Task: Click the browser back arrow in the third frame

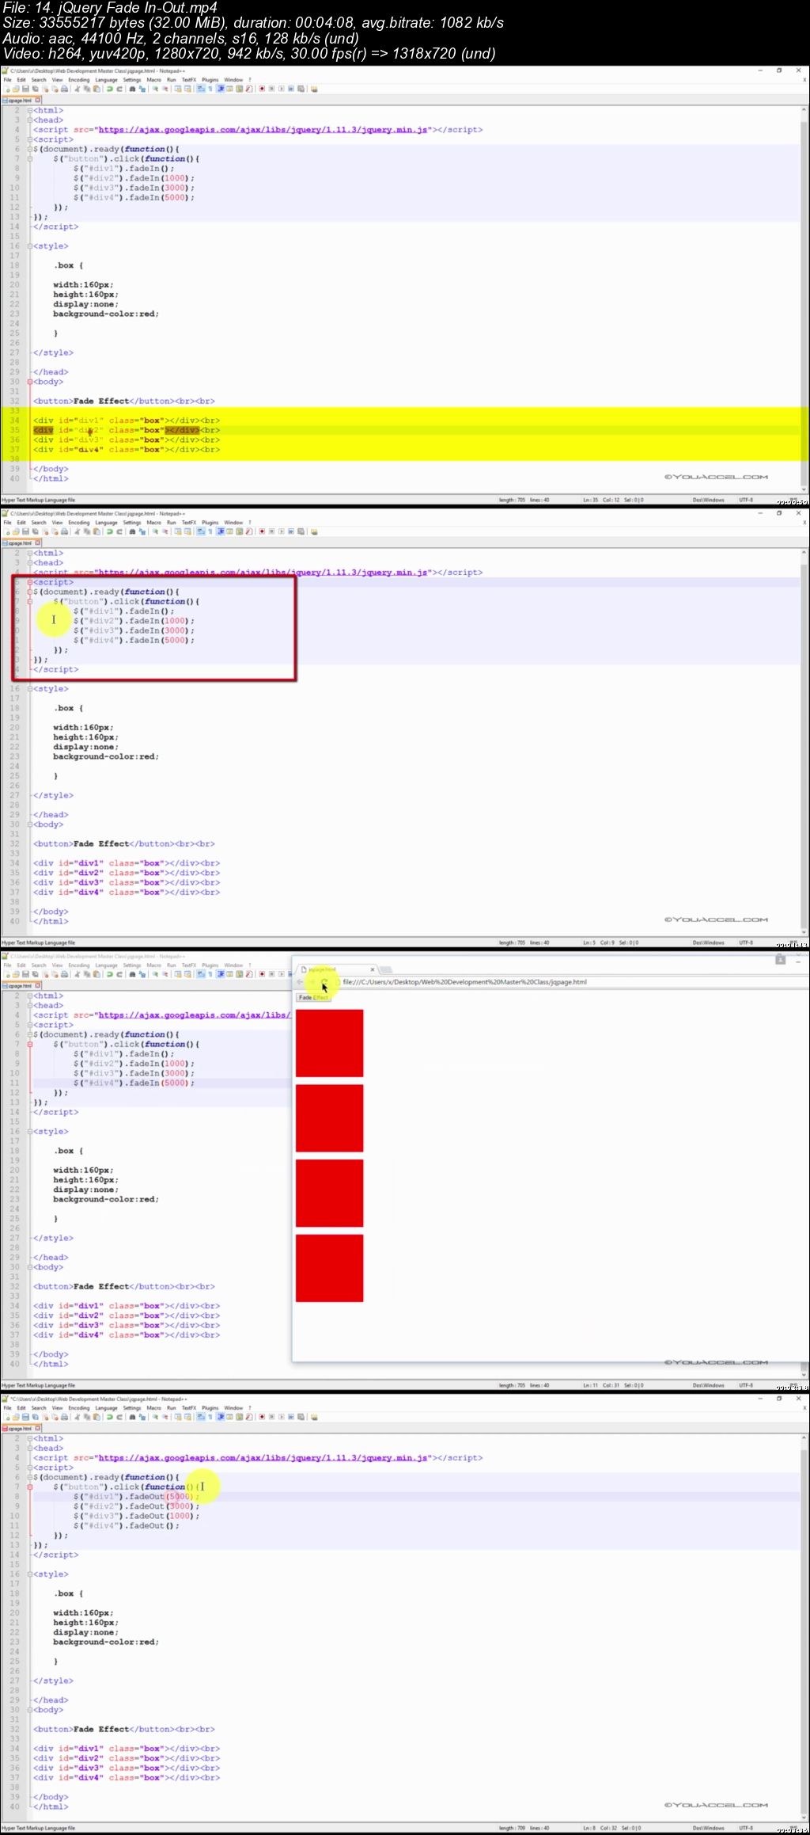Action: pyautogui.click(x=300, y=982)
